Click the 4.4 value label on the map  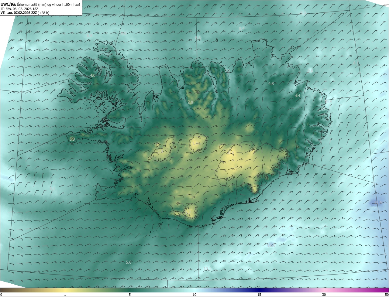coord(298,96)
